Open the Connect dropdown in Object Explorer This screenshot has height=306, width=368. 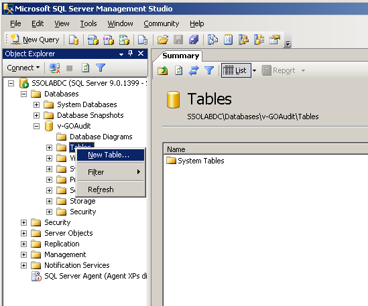click(23, 68)
